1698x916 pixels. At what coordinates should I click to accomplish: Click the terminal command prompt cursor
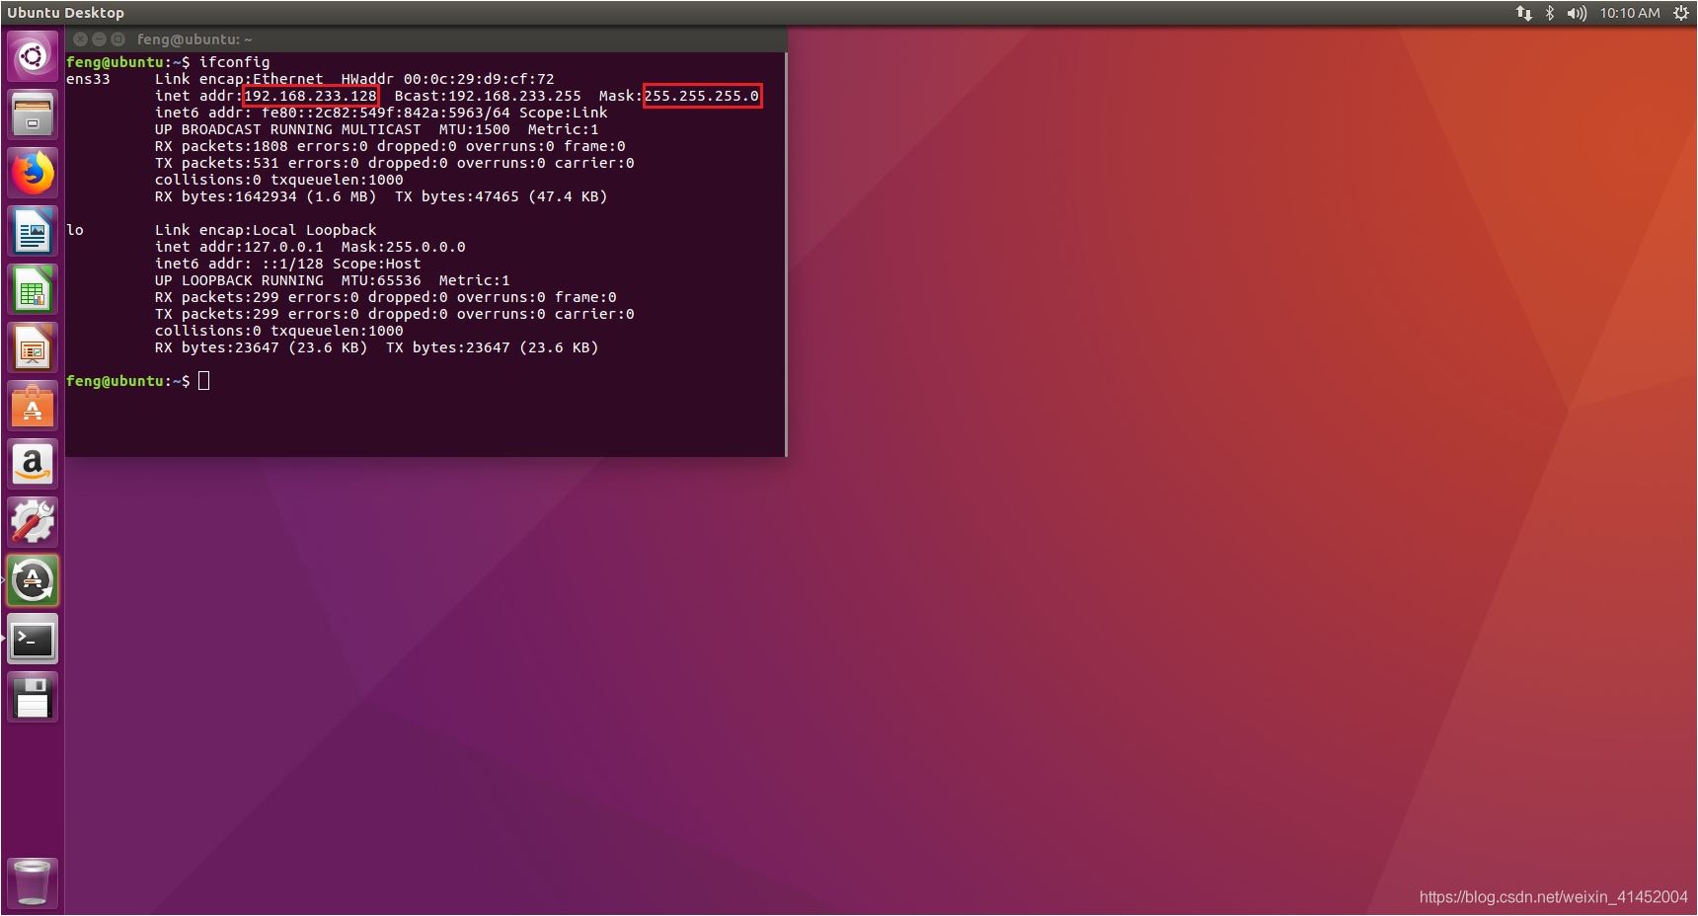(204, 381)
